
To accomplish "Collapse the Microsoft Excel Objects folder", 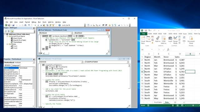I will pos(7,36).
